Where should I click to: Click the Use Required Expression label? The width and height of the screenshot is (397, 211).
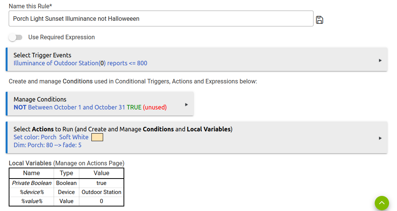[x=62, y=37]
